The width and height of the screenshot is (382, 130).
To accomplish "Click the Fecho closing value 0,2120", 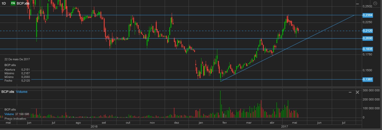I will point(25,81).
